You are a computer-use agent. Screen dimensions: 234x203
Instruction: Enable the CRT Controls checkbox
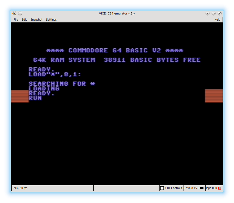click(162, 188)
